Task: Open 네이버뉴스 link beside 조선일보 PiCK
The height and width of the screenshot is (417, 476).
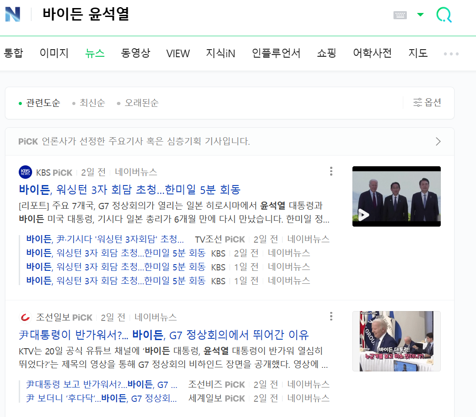Action: pos(156,317)
